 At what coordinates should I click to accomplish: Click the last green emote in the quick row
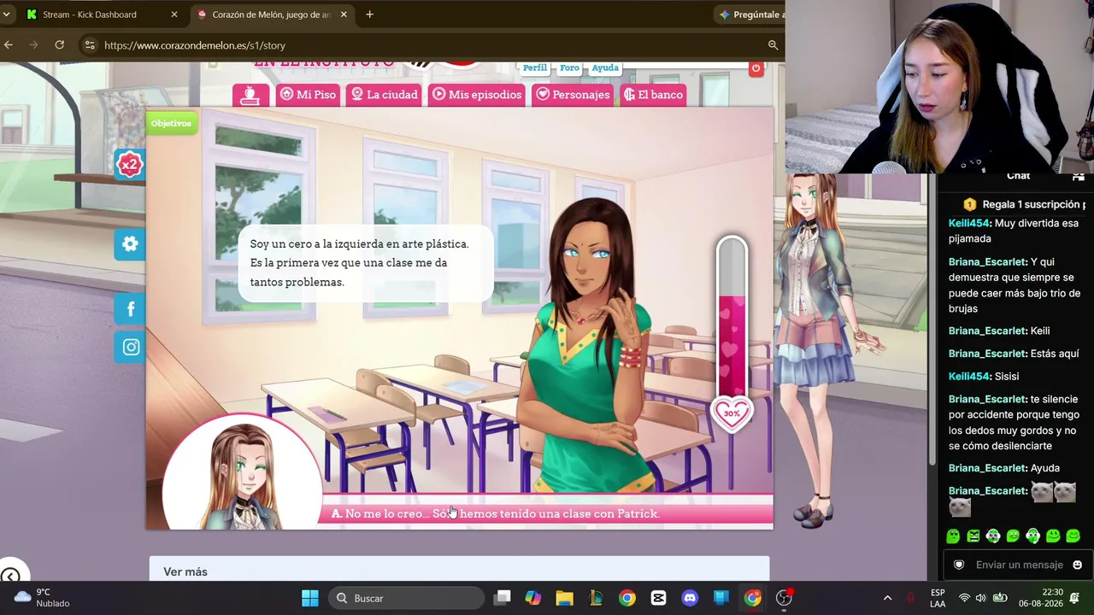coord(1073,536)
